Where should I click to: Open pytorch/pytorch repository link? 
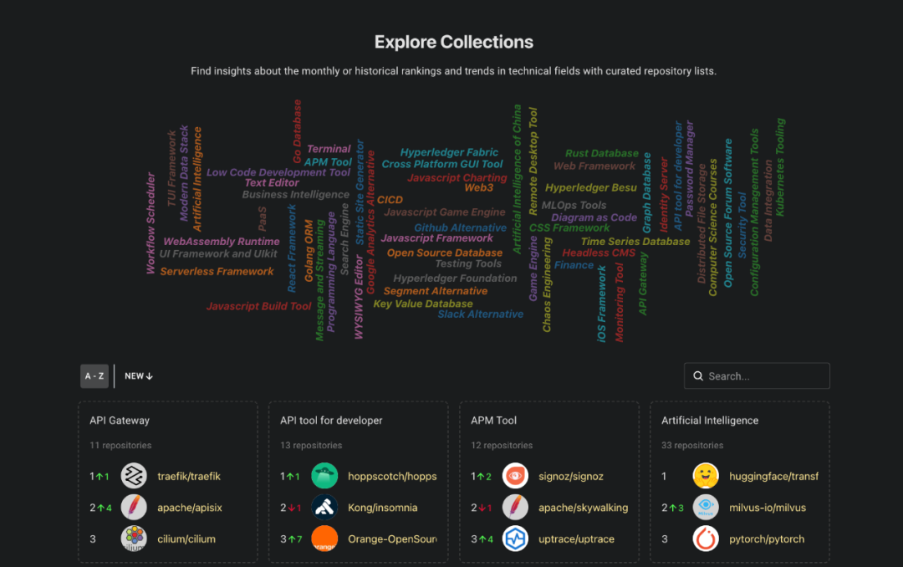click(767, 539)
